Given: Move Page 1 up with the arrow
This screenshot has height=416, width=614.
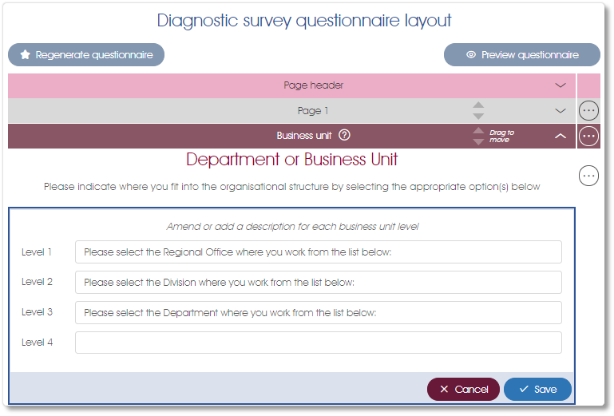Looking at the screenshot, I should click(478, 105).
